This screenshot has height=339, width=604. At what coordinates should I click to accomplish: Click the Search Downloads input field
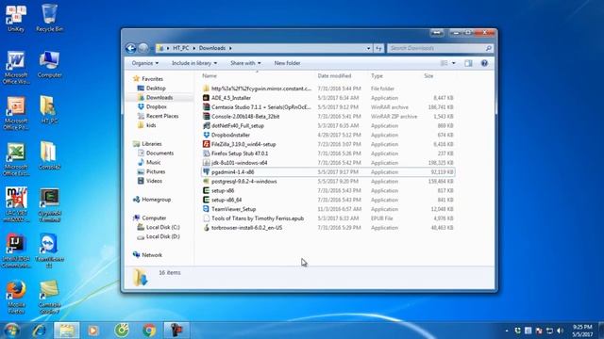click(x=440, y=48)
